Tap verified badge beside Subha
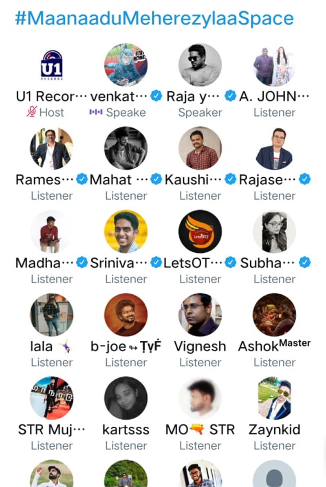The width and height of the screenshot is (326, 487). coord(304,262)
